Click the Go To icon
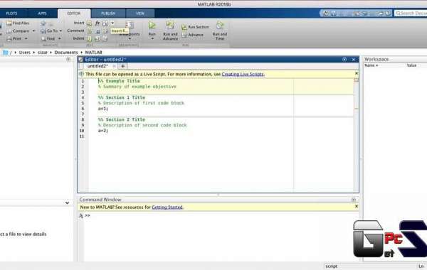The width and height of the screenshot is (427, 270). coord(43,31)
